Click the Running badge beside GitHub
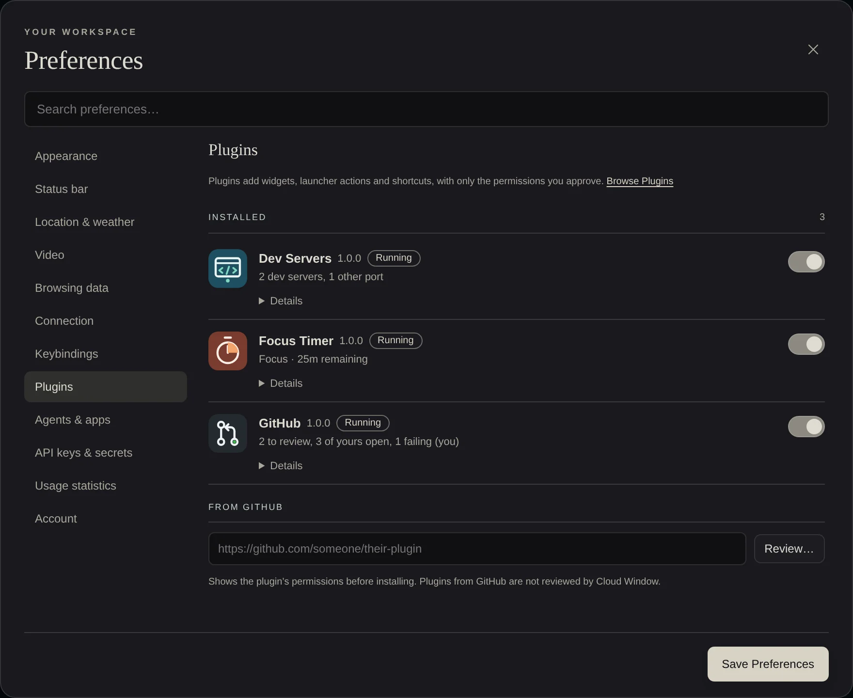This screenshot has height=698, width=853. [363, 423]
